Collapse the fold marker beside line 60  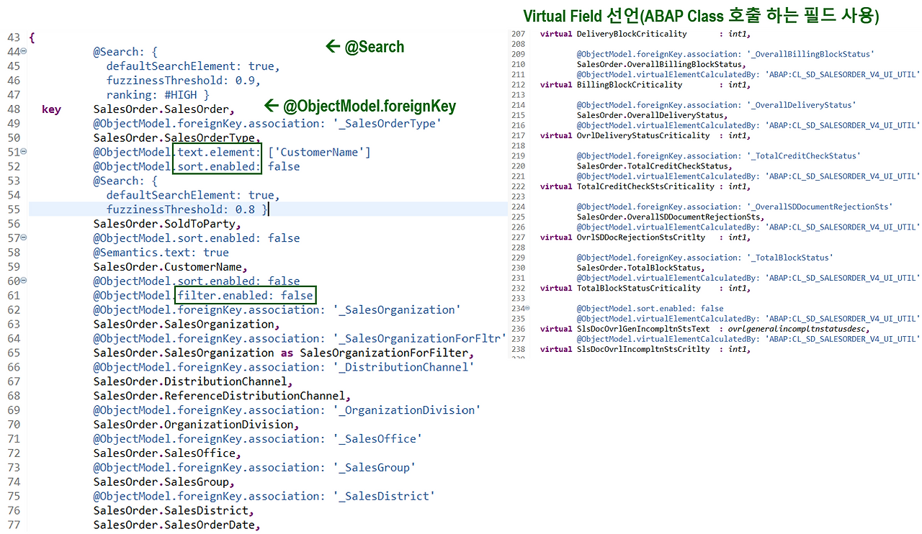24,281
